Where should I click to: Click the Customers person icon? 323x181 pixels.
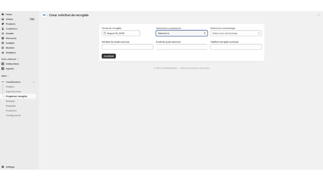tap(3, 29)
